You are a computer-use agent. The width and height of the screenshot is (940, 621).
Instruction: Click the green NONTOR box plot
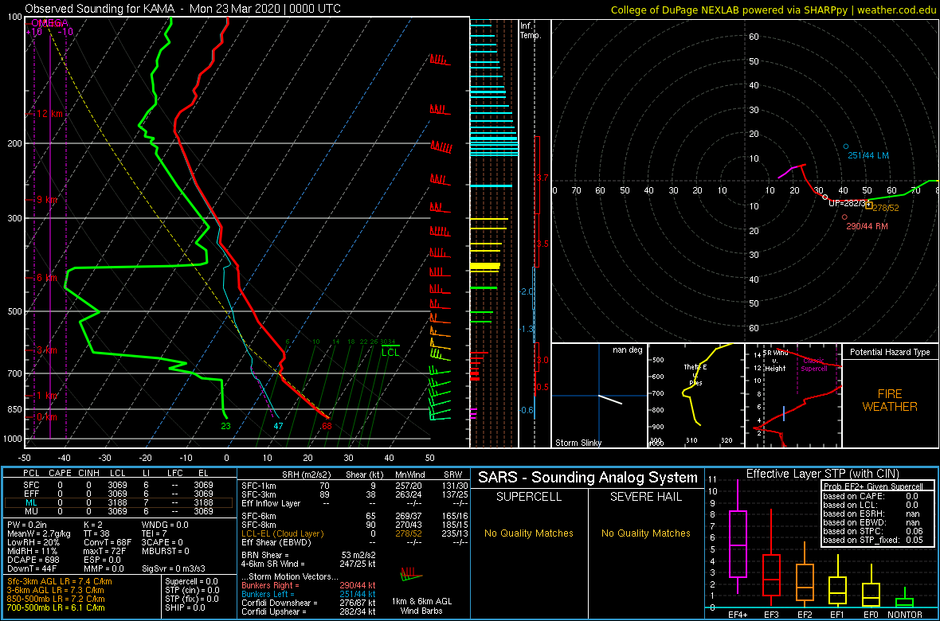(905, 600)
